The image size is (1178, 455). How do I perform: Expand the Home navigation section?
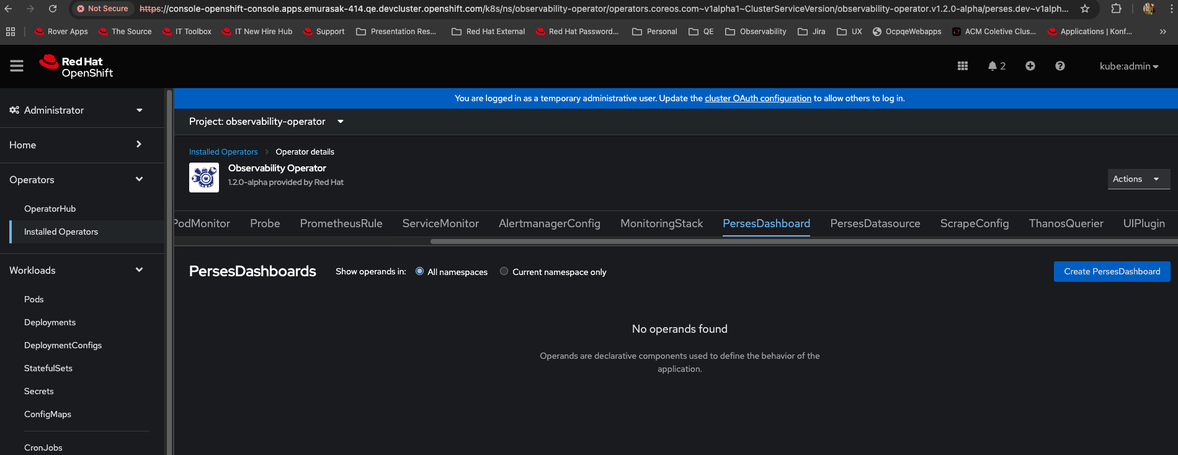click(82, 145)
